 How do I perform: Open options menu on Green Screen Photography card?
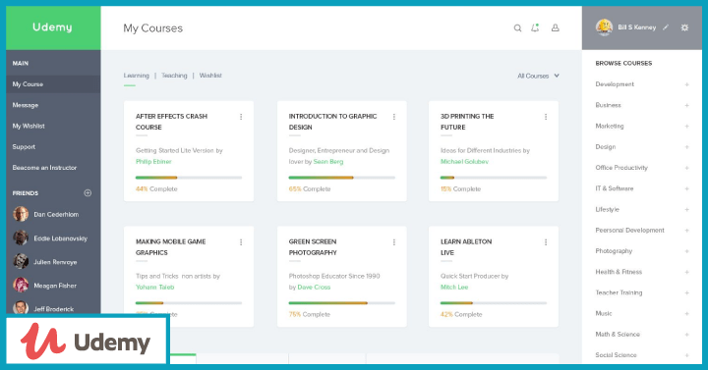(394, 242)
